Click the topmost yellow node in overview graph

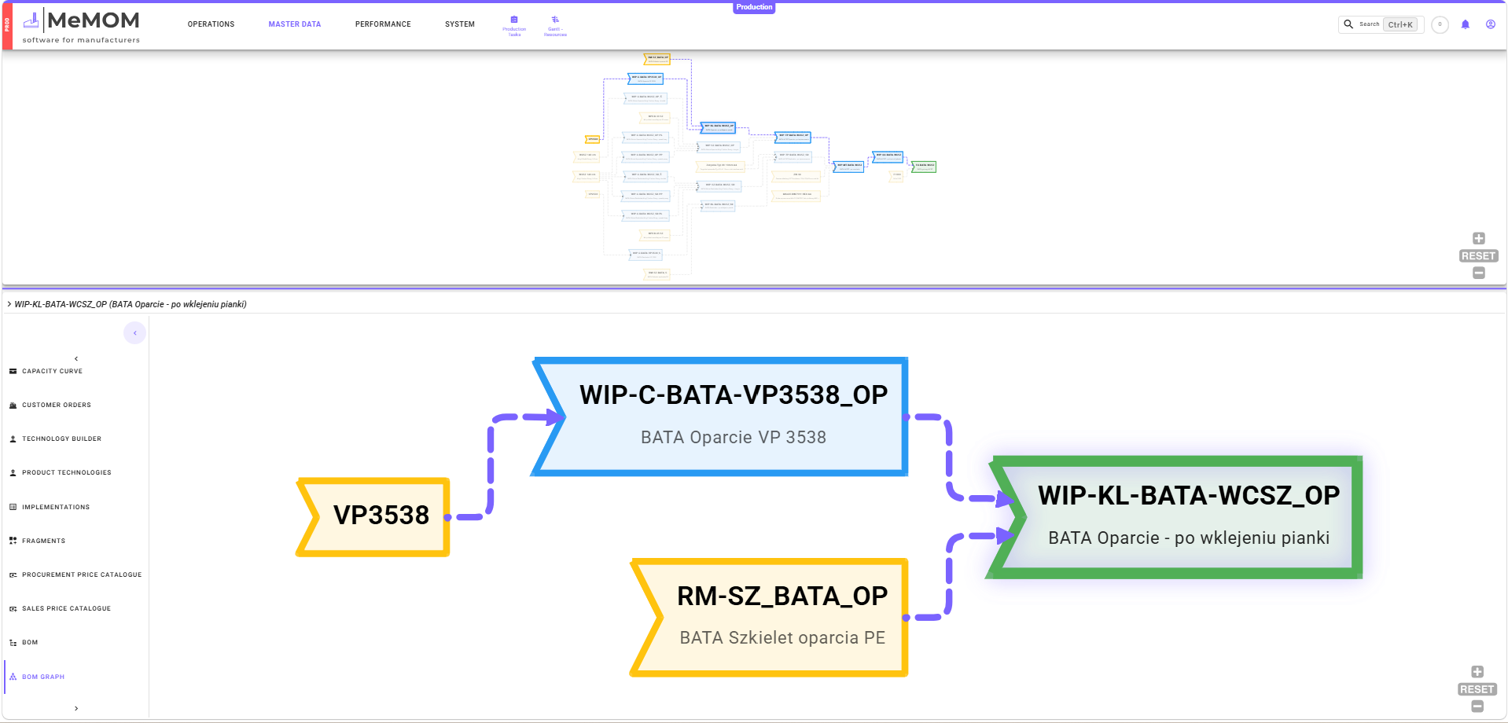(x=657, y=59)
